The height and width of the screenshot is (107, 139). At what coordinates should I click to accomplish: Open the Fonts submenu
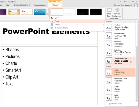pos(77,21)
